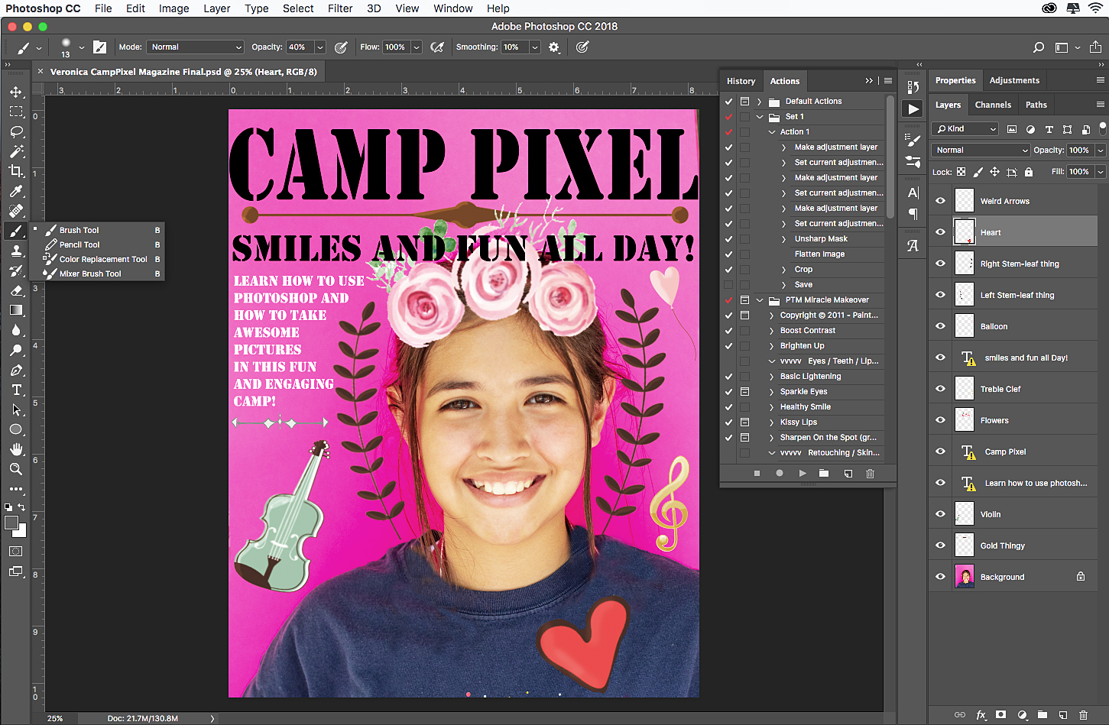Click the foreground color swatch

click(11, 523)
